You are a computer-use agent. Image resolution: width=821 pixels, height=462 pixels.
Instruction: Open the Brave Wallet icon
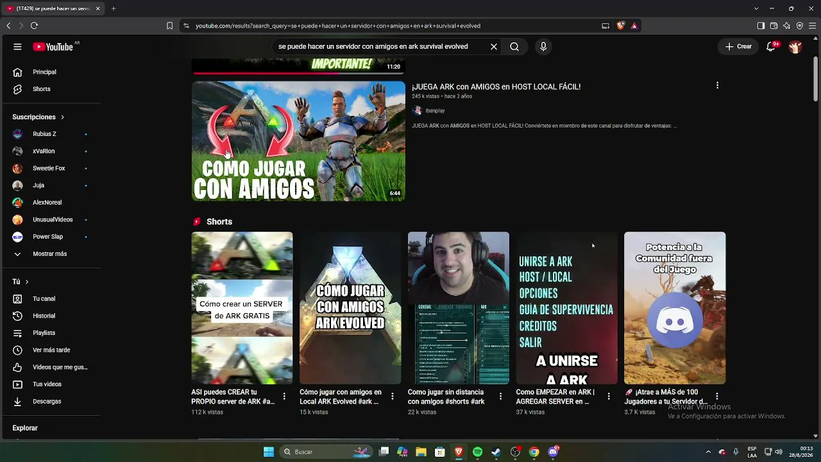pos(774,26)
